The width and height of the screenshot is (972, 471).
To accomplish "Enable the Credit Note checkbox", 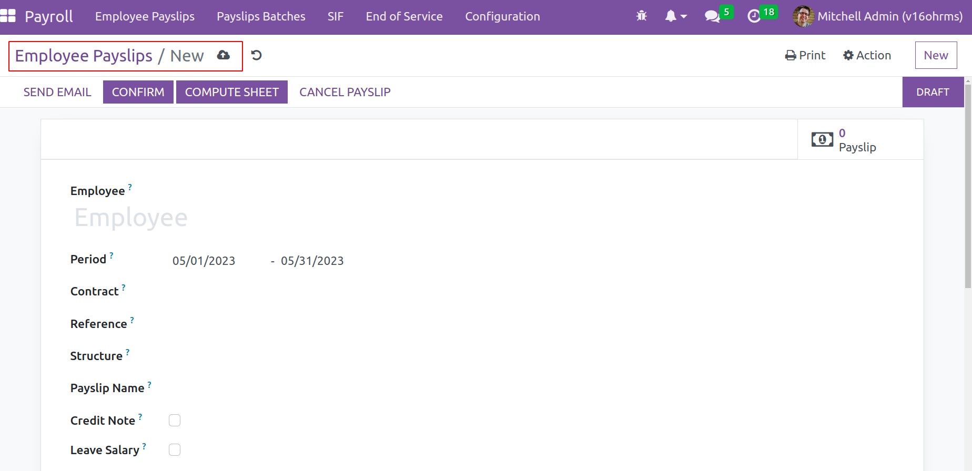I will click(175, 421).
